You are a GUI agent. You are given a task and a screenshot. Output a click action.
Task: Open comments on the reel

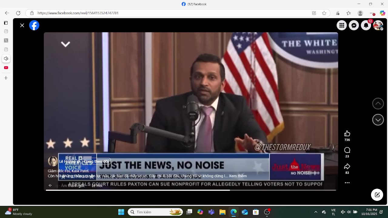point(347,150)
